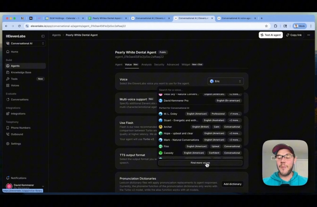This screenshot has height=207, width=317.
Task: Reload the page with refresh icon
Action: [x=19, y=26]
